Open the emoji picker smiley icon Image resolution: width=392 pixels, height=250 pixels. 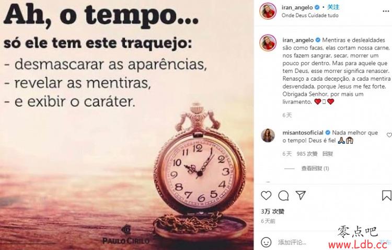tap(266, 242)
